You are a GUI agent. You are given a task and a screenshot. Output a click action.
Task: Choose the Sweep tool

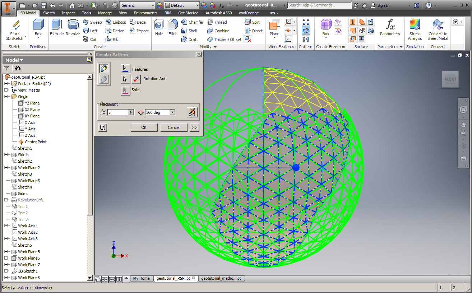(x=92, y=22)
